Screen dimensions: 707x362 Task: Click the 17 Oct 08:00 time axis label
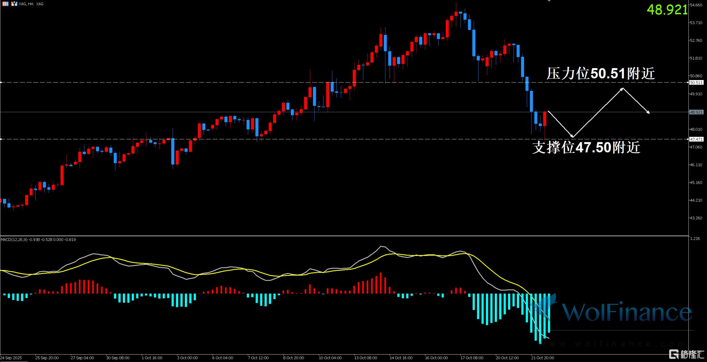(x=471, y=358)
